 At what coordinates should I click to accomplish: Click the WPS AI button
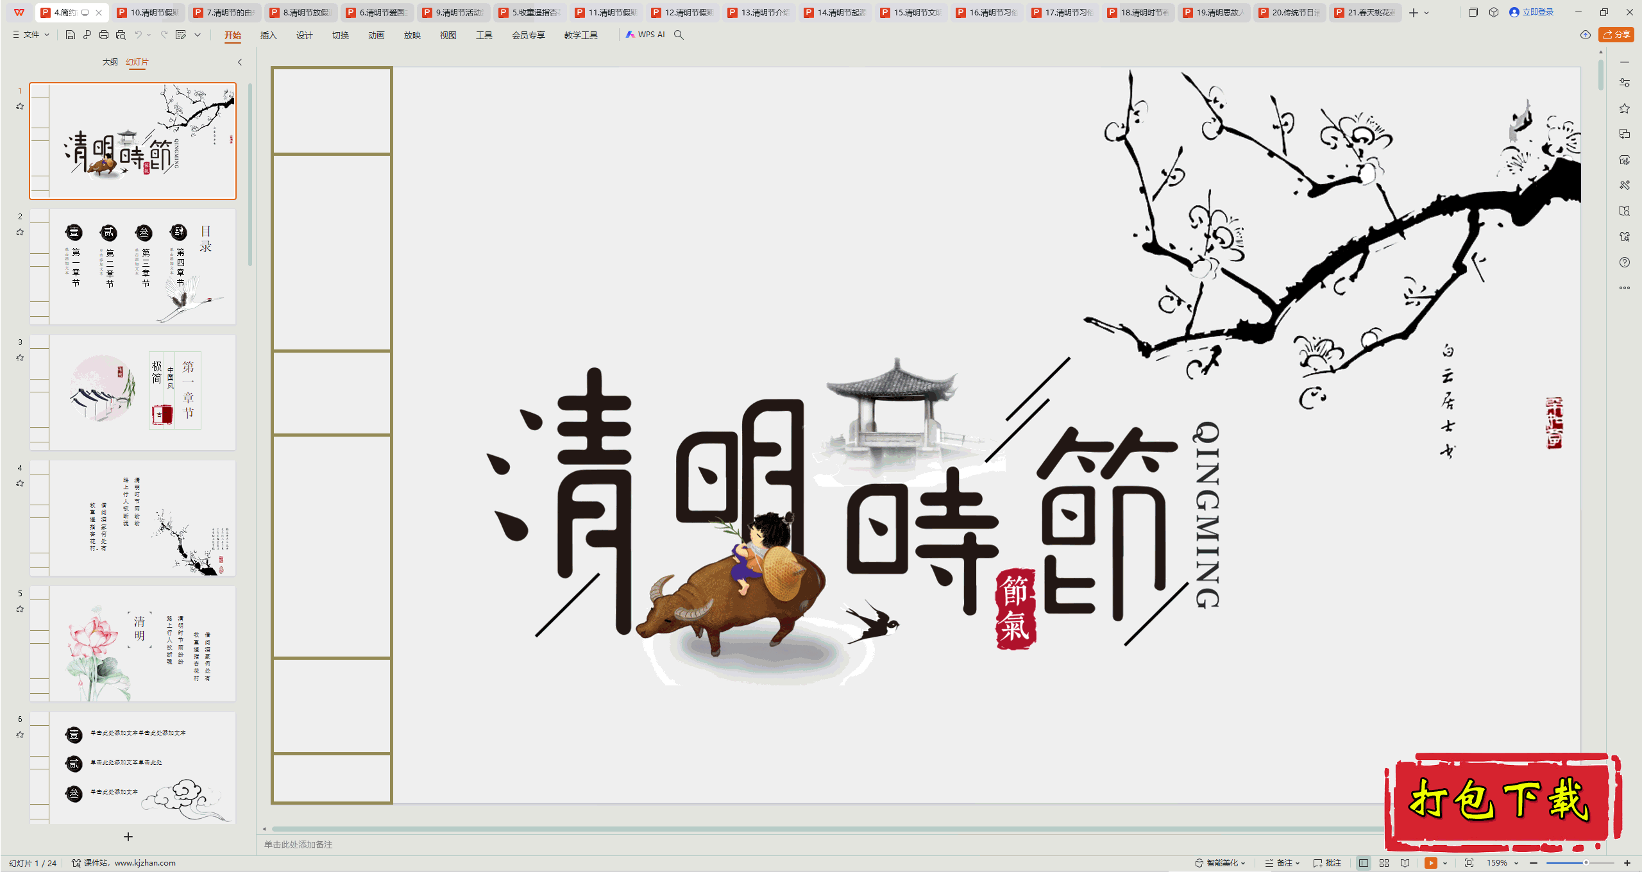coord(646,35)
